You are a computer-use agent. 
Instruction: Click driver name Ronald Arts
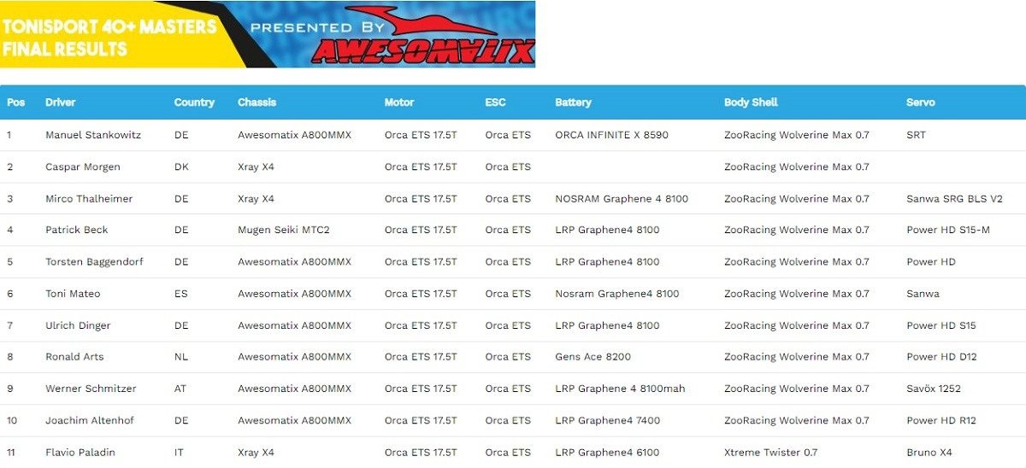click(74, 357)
